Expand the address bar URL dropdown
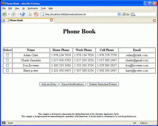 point(119,14)
